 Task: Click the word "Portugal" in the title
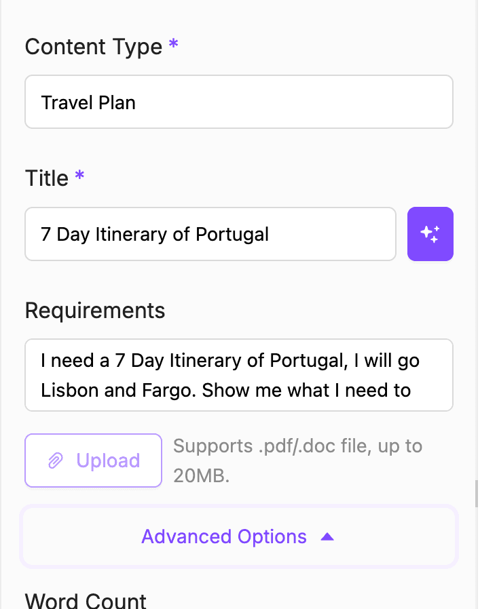pyautogui.click(x=232, y=235)
